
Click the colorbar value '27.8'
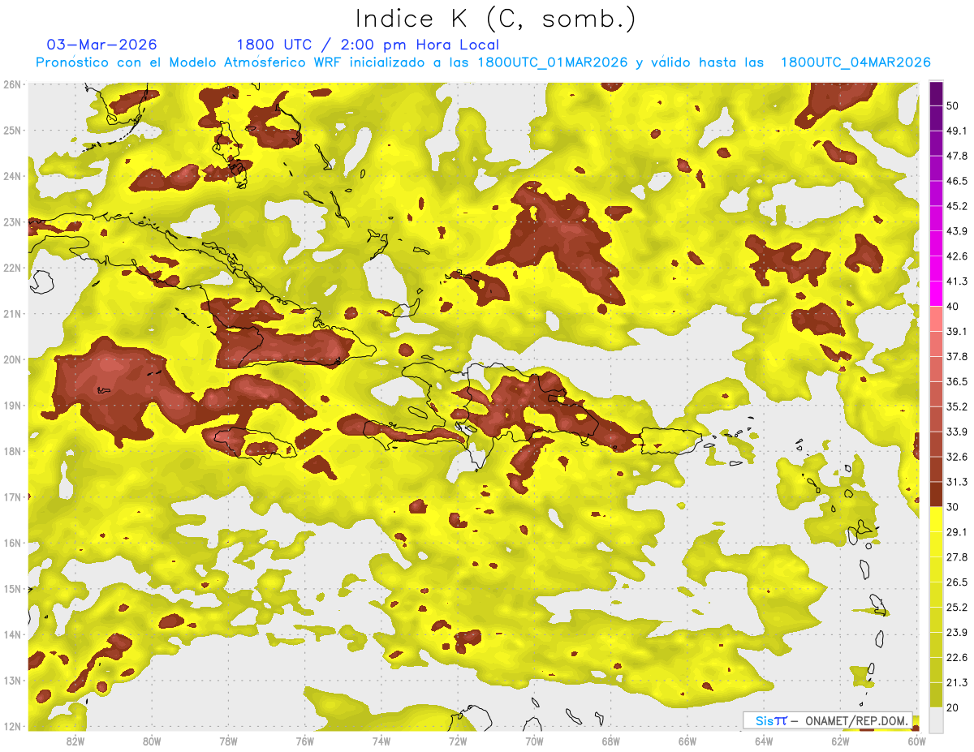[x=957, y=556]
